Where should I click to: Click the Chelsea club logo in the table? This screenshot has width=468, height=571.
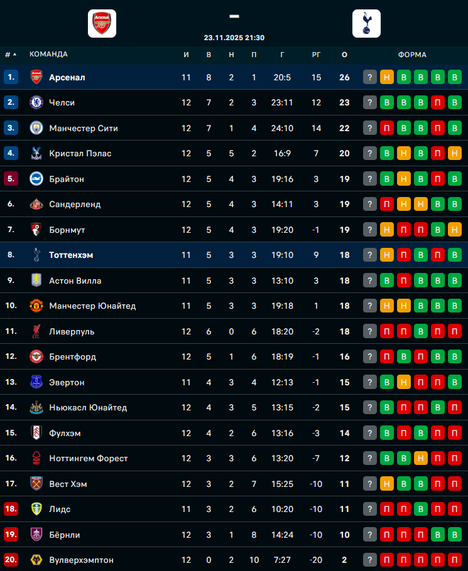pos(36,102)
